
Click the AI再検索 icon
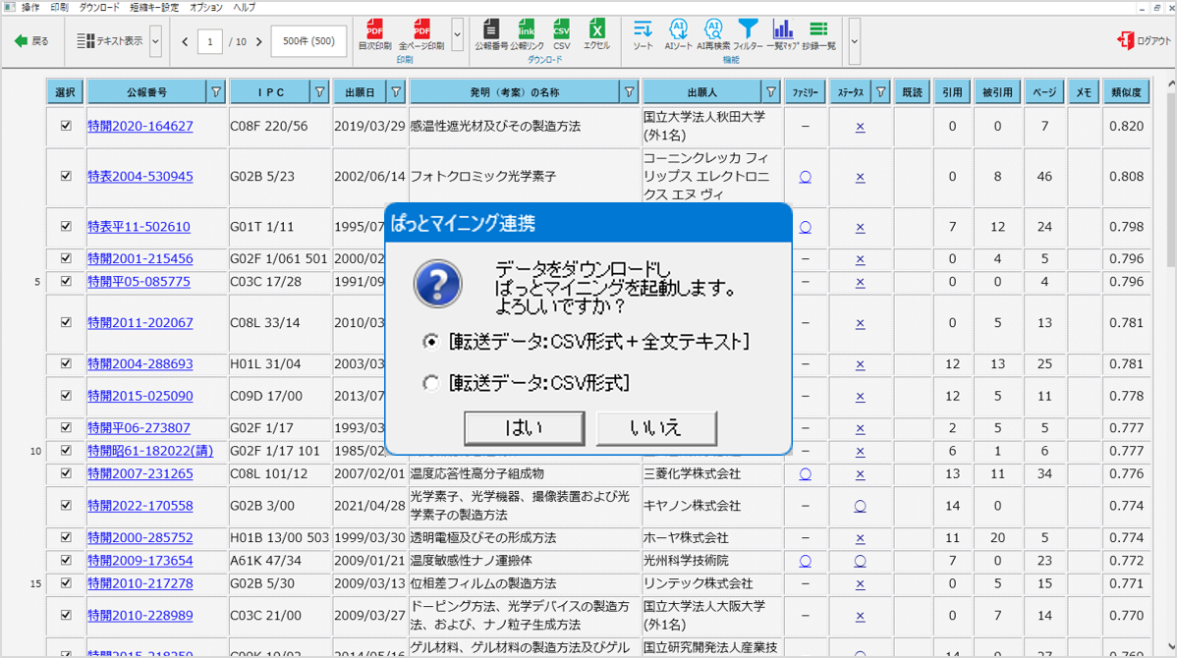(x=713, y=29)
